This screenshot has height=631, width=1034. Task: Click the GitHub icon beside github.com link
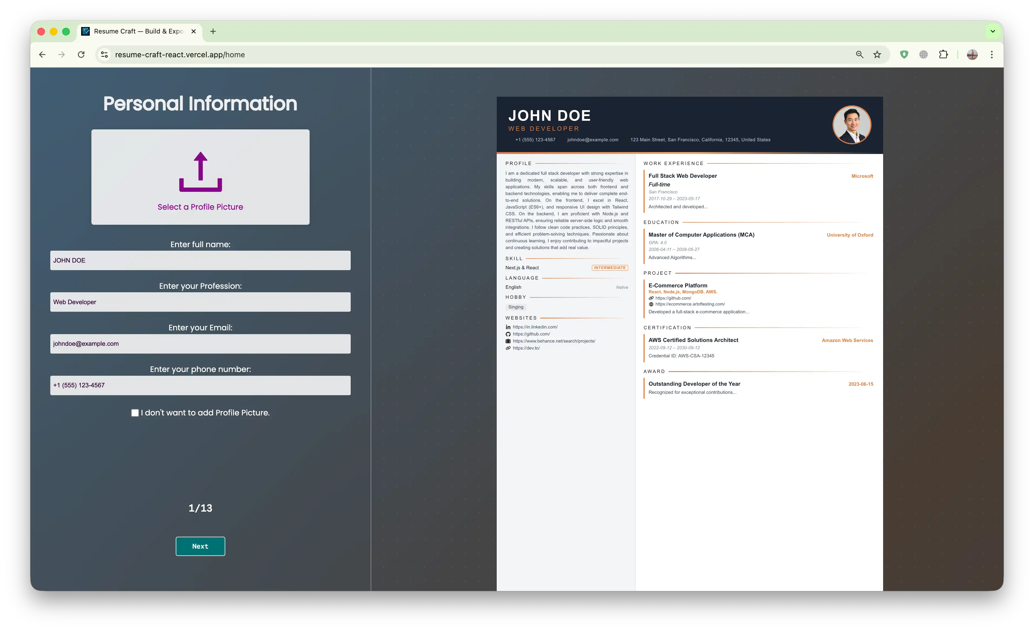[508, 334]
